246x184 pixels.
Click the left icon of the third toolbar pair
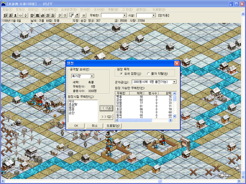[x=60, y=15]
